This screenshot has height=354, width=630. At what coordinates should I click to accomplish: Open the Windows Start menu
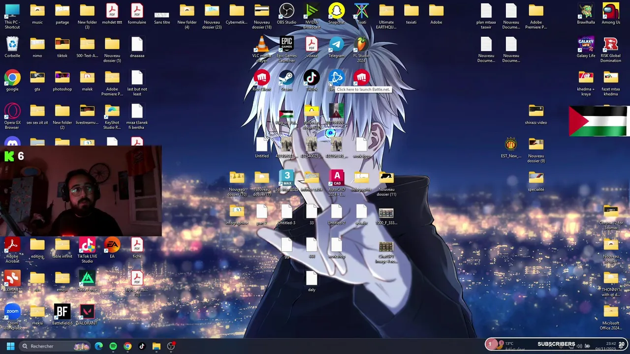10,346
